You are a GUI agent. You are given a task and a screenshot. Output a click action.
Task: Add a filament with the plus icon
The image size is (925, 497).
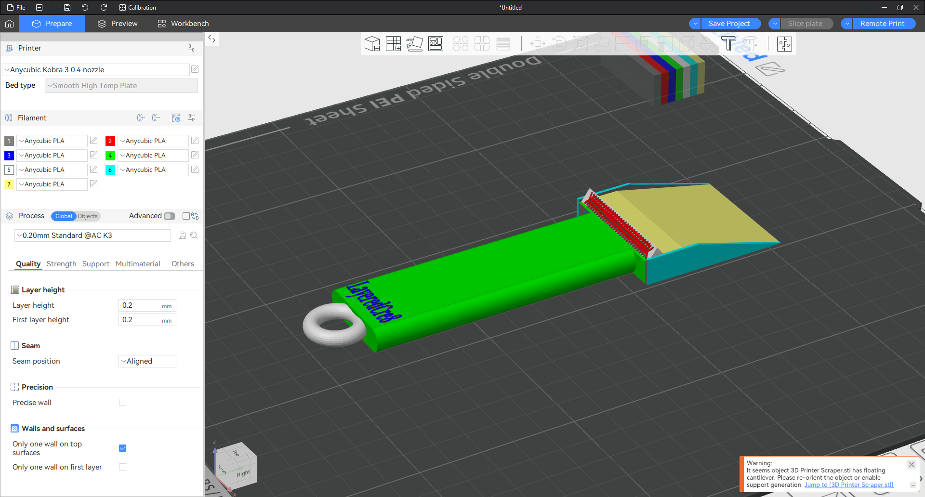141,118
